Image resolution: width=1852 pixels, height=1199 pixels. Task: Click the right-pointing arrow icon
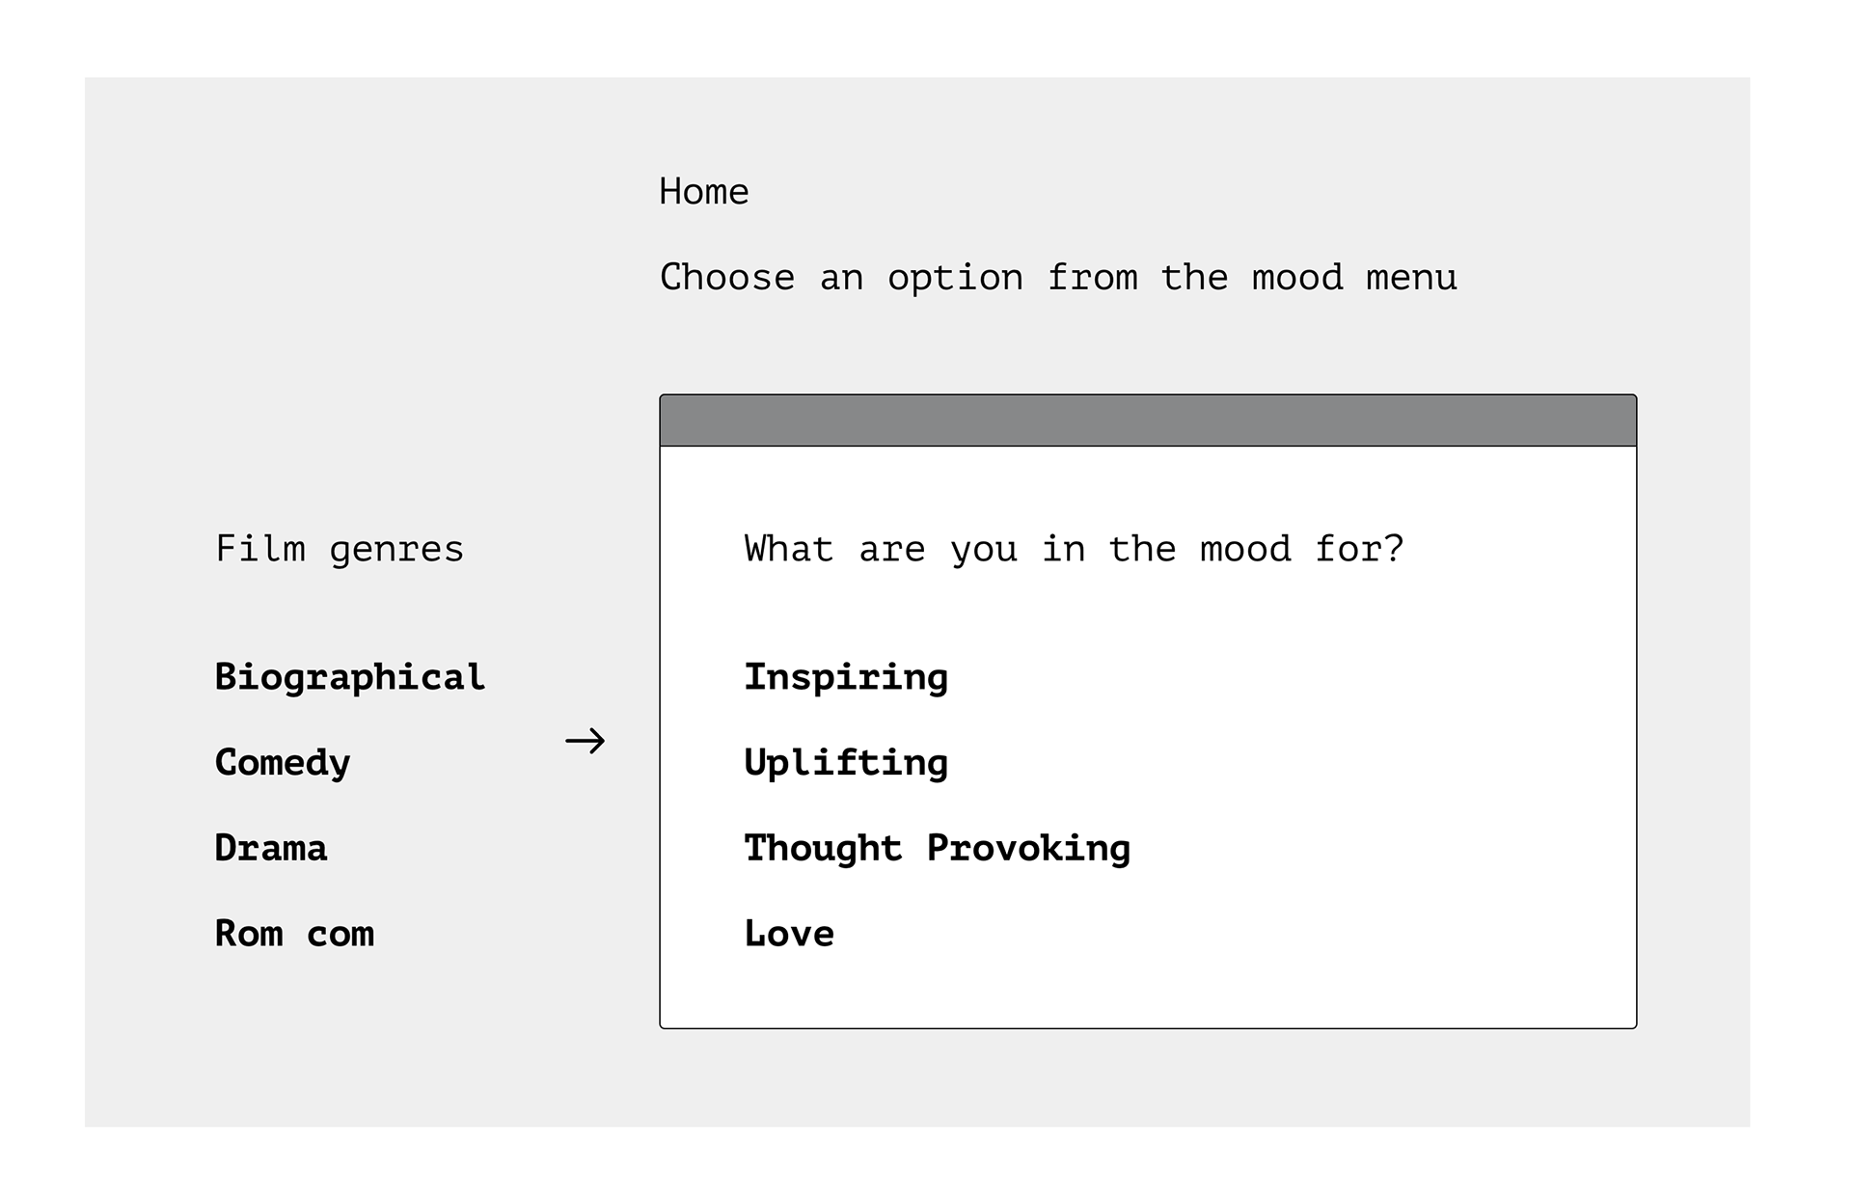[585, 741]
